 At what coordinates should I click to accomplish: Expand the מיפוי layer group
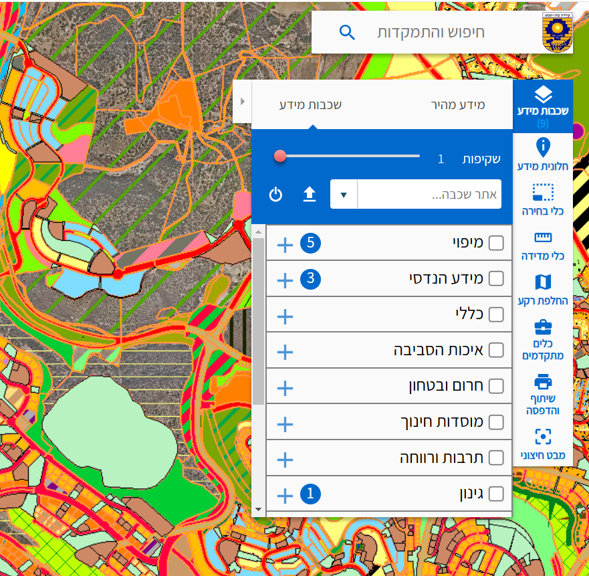point(285,245)
